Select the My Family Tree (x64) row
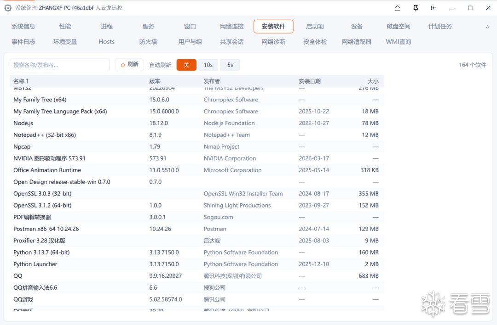Screen dimensions: 497x325 tap(196, 100)
